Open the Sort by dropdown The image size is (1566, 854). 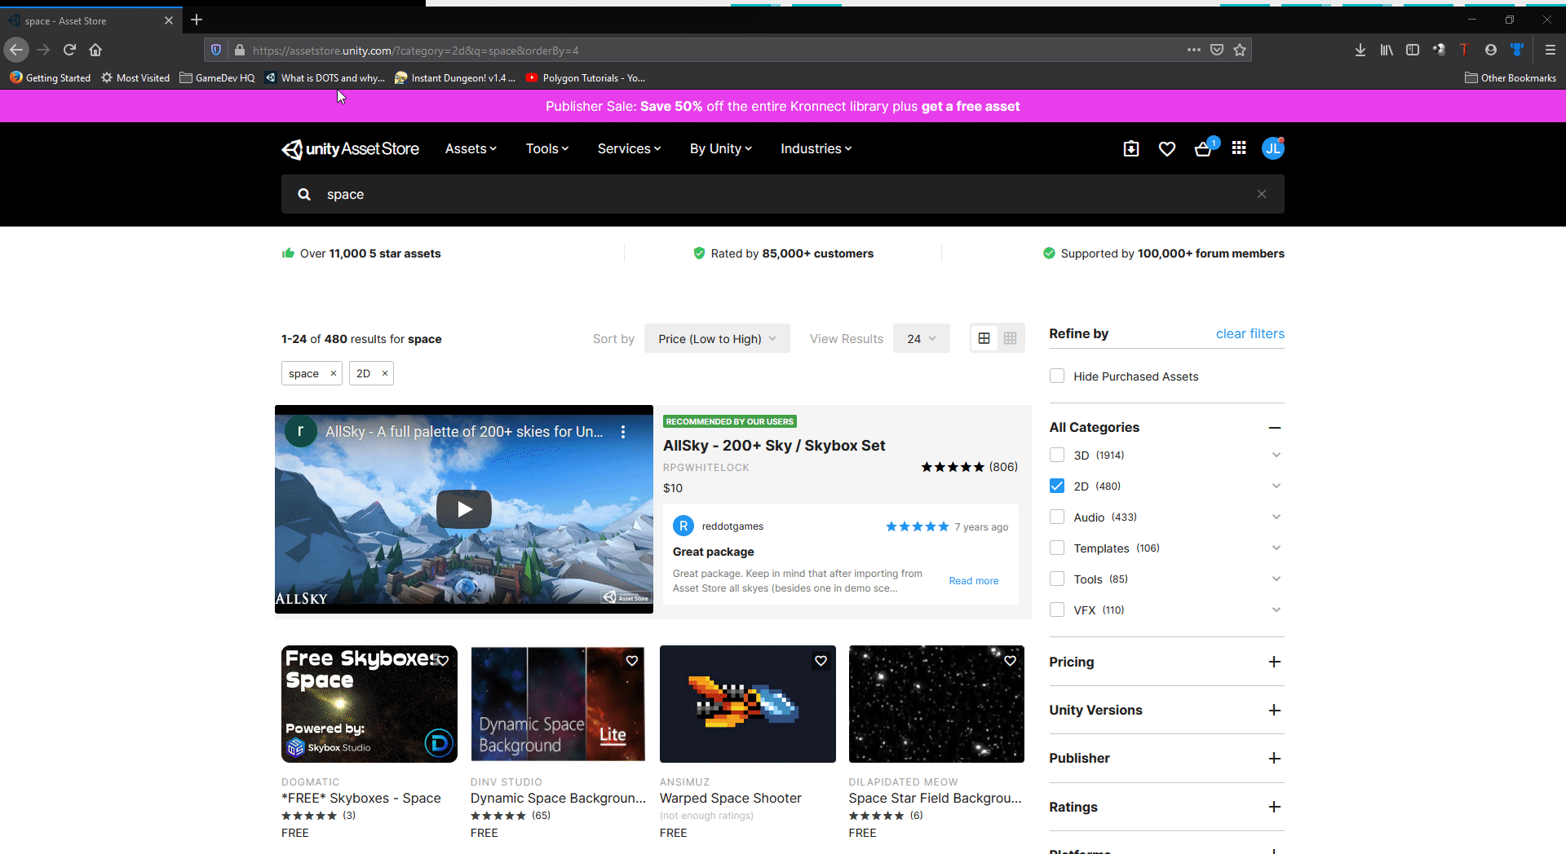tap(717, 338)
